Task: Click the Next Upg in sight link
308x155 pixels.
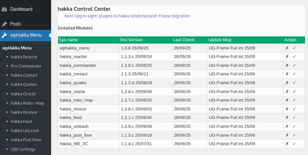Action: (x=127, y=16)
